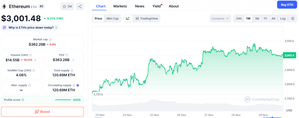
Task: Select the line chart icon
Action: [128, 18]
